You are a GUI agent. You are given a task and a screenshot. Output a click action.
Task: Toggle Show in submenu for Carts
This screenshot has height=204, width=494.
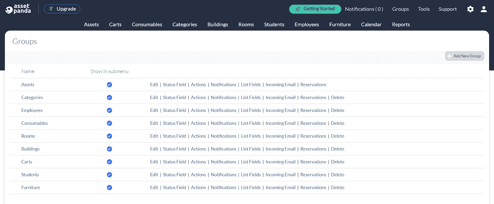(x=109, y=162)
